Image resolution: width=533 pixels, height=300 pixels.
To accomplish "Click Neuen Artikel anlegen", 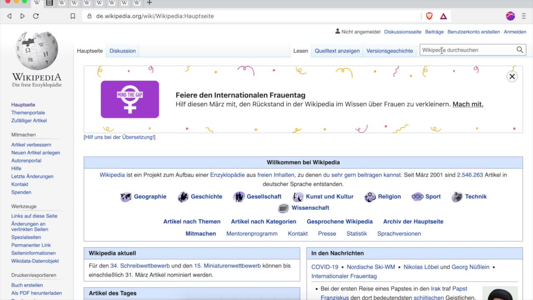I will point(35,152).
